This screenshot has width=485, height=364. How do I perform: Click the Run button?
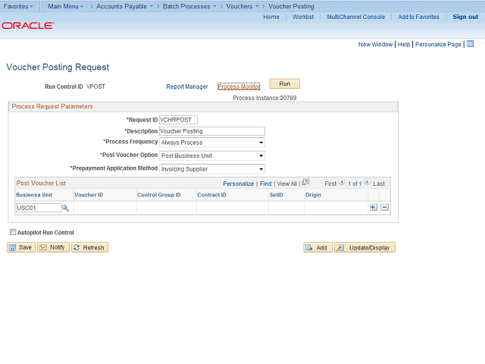pos(285,83)
